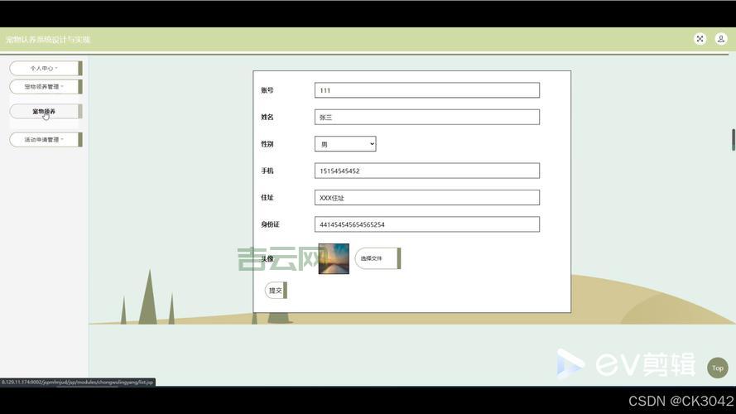
Task: Click the 账号 input field
Action: (x=426, y=90)
